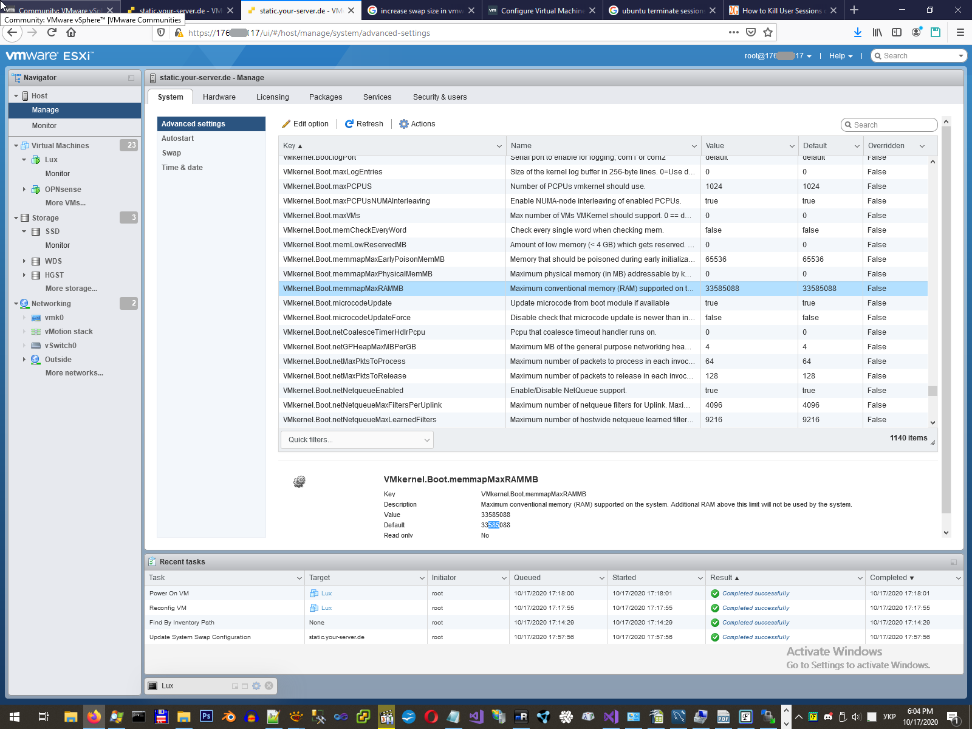Open the Key column options arrow
Screen dimensions: 972x729
(x=499, y=146)
